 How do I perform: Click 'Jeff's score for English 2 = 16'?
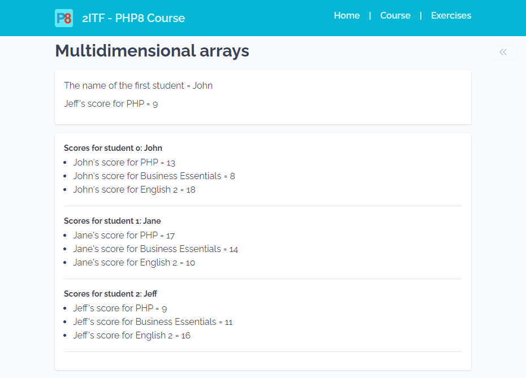pyautogui.click(x=132, y=336)
